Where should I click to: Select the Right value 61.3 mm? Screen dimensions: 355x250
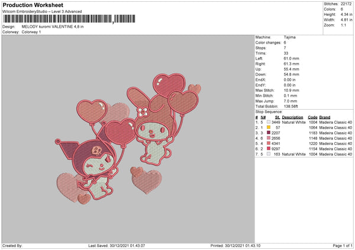(x=291, y=64)
